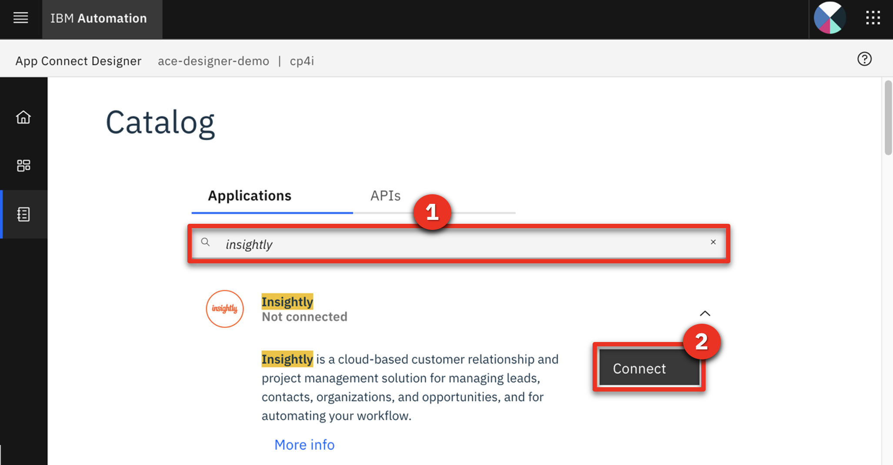
Task: Select the Applications tab
Action: tap(250, 196)
